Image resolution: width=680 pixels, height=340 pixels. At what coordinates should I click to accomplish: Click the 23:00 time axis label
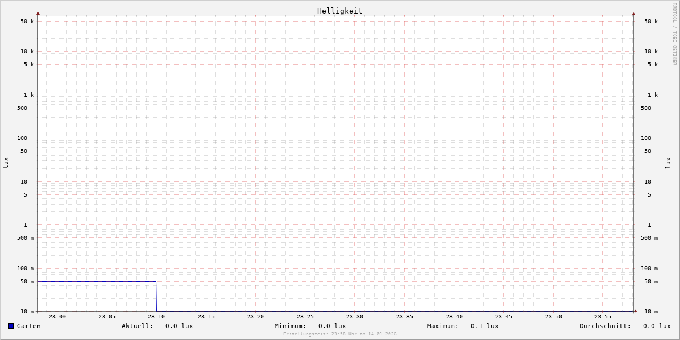tap(57, 317)
